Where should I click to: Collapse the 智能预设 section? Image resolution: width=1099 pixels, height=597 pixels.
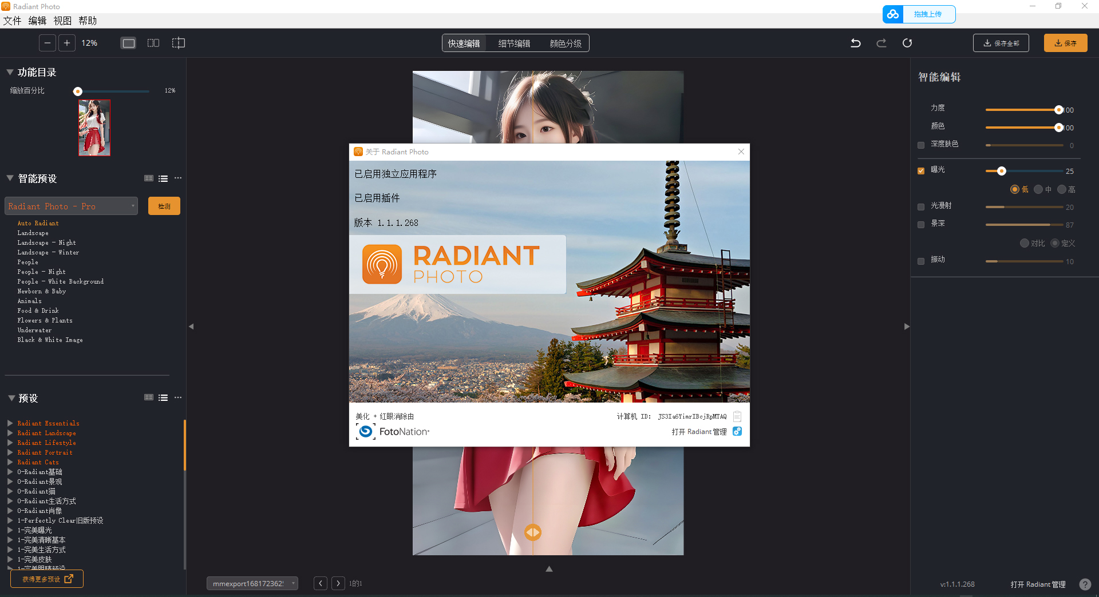tap(10, 178)
